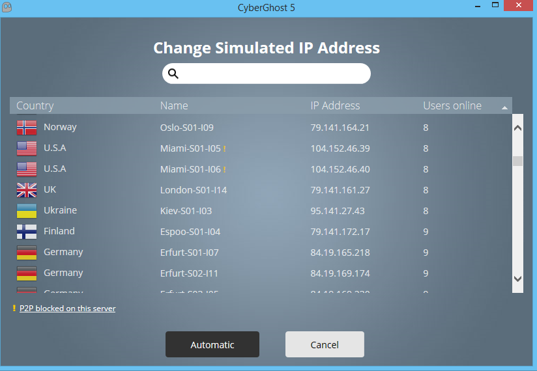Sort by the Users online column header

pos(452,105)
